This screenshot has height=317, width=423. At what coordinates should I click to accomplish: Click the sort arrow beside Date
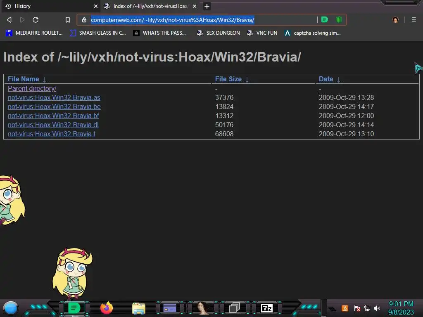[339, 80]
